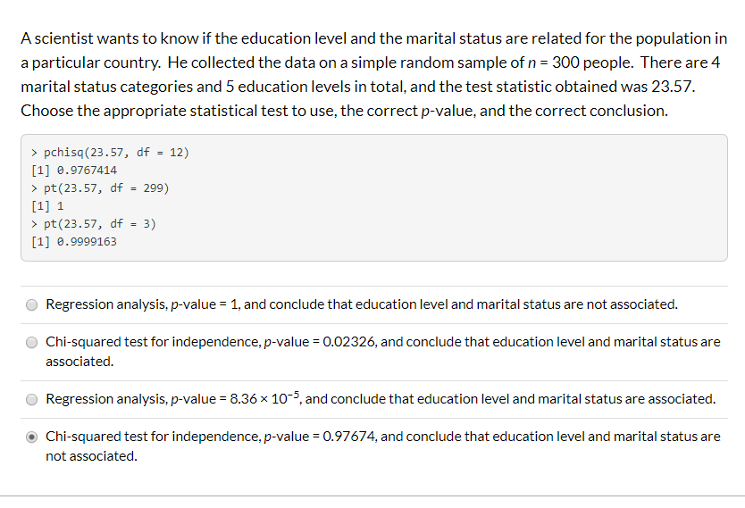745x508 pixels.
Task: Click the pt(23.57, df = 3) code line
Action: point(94,223)
